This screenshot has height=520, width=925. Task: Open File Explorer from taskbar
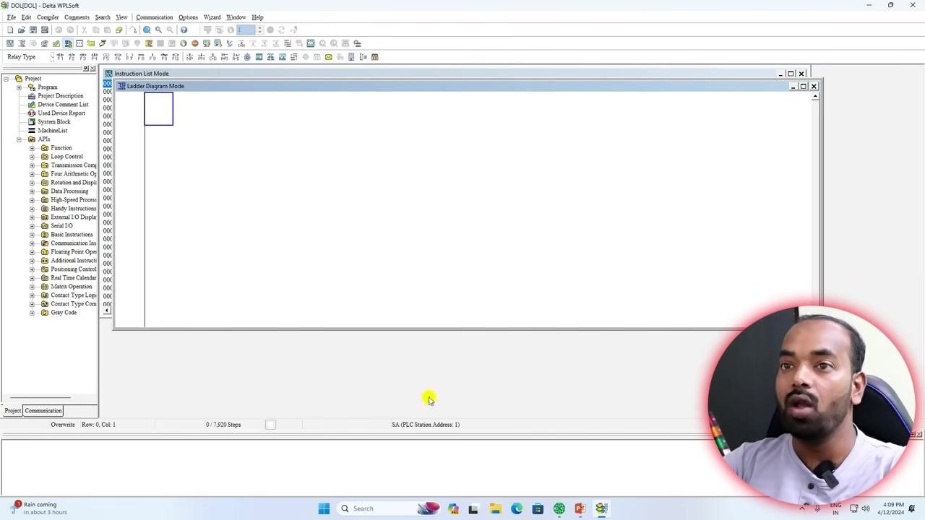[x=495, y=508]
